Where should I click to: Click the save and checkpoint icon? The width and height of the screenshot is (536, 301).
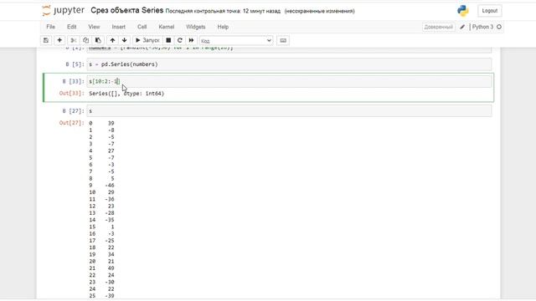pos(46,40)
